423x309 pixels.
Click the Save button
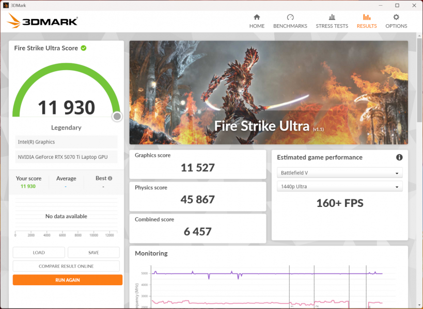tap(93, 252)
